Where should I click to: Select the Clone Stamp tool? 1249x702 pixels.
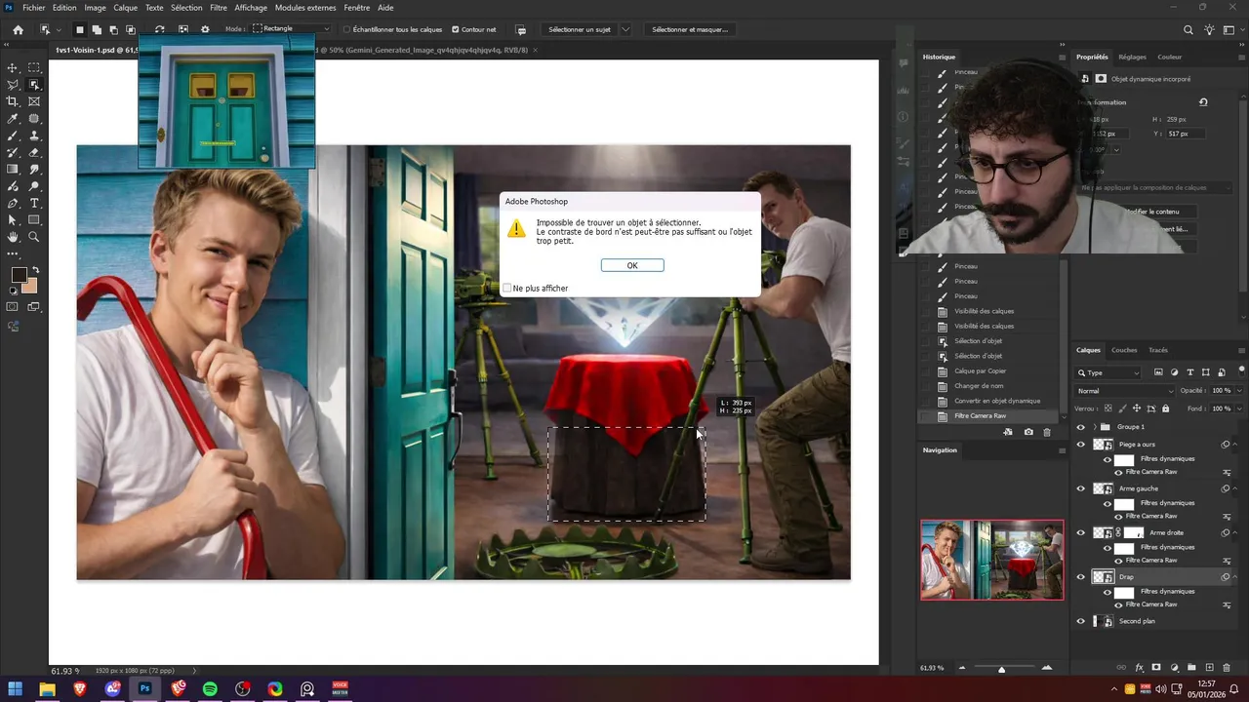tap(34, 136)
